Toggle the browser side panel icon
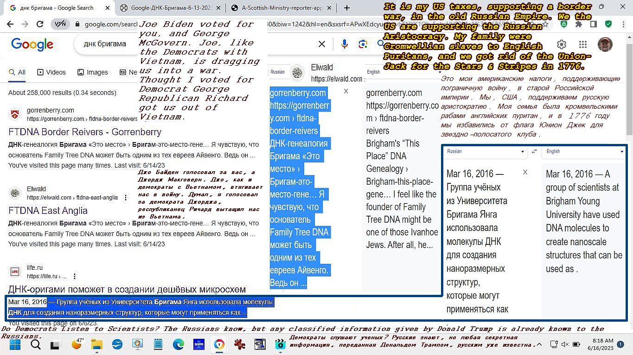 click(x=593, y=24)
